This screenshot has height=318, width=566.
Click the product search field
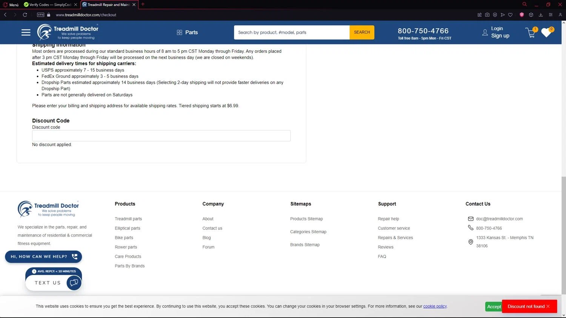coord(292,32)
